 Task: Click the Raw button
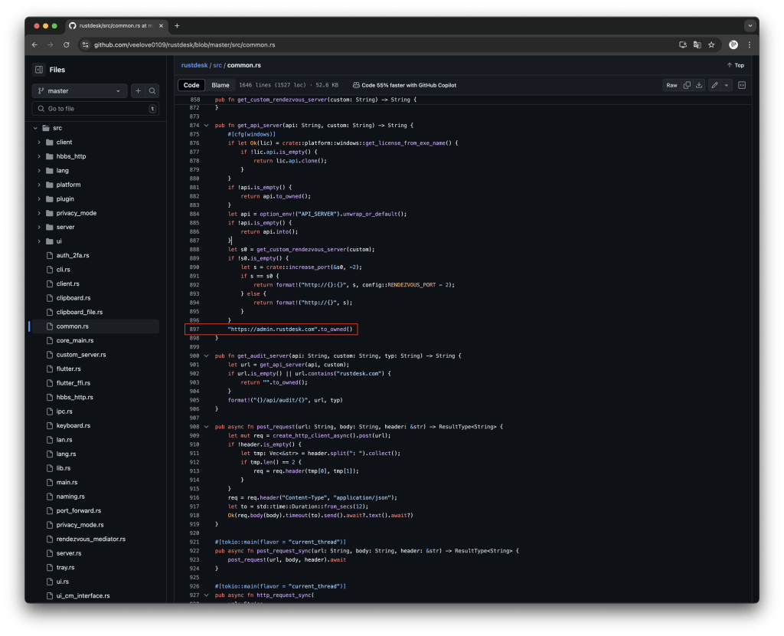click(x=671, y=85)
